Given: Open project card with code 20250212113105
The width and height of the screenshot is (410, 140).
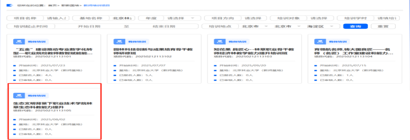Looking at the screenshot, I should click(x=54, y=111).
